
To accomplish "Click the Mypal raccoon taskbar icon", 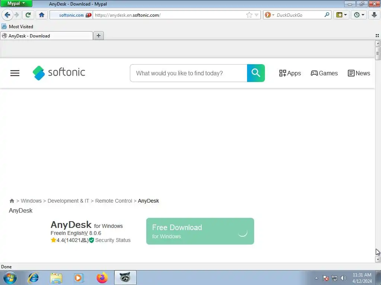I will pos(125,278).
